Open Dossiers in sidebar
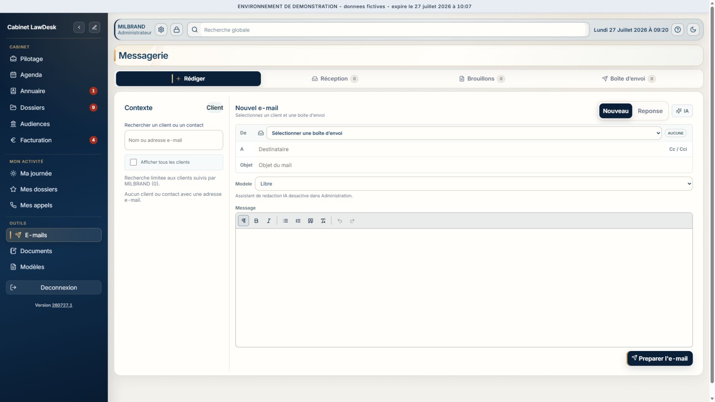 tap(54, 108)
